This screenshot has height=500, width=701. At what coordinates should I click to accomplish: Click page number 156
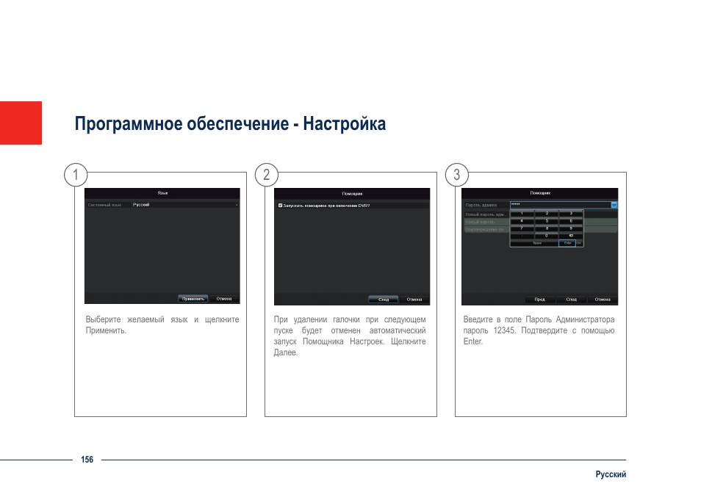tap(87, 460)
